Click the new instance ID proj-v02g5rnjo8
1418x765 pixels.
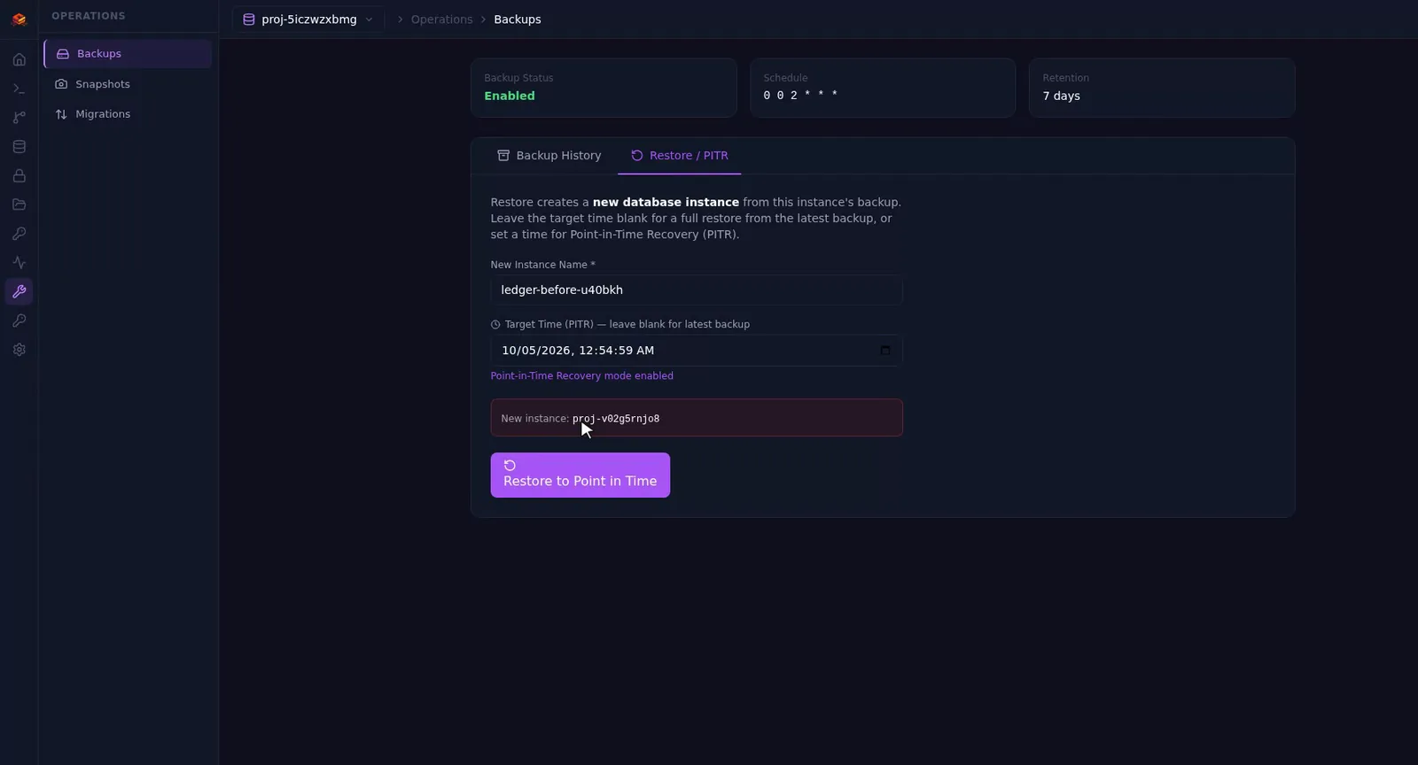[x=616, y=419]
